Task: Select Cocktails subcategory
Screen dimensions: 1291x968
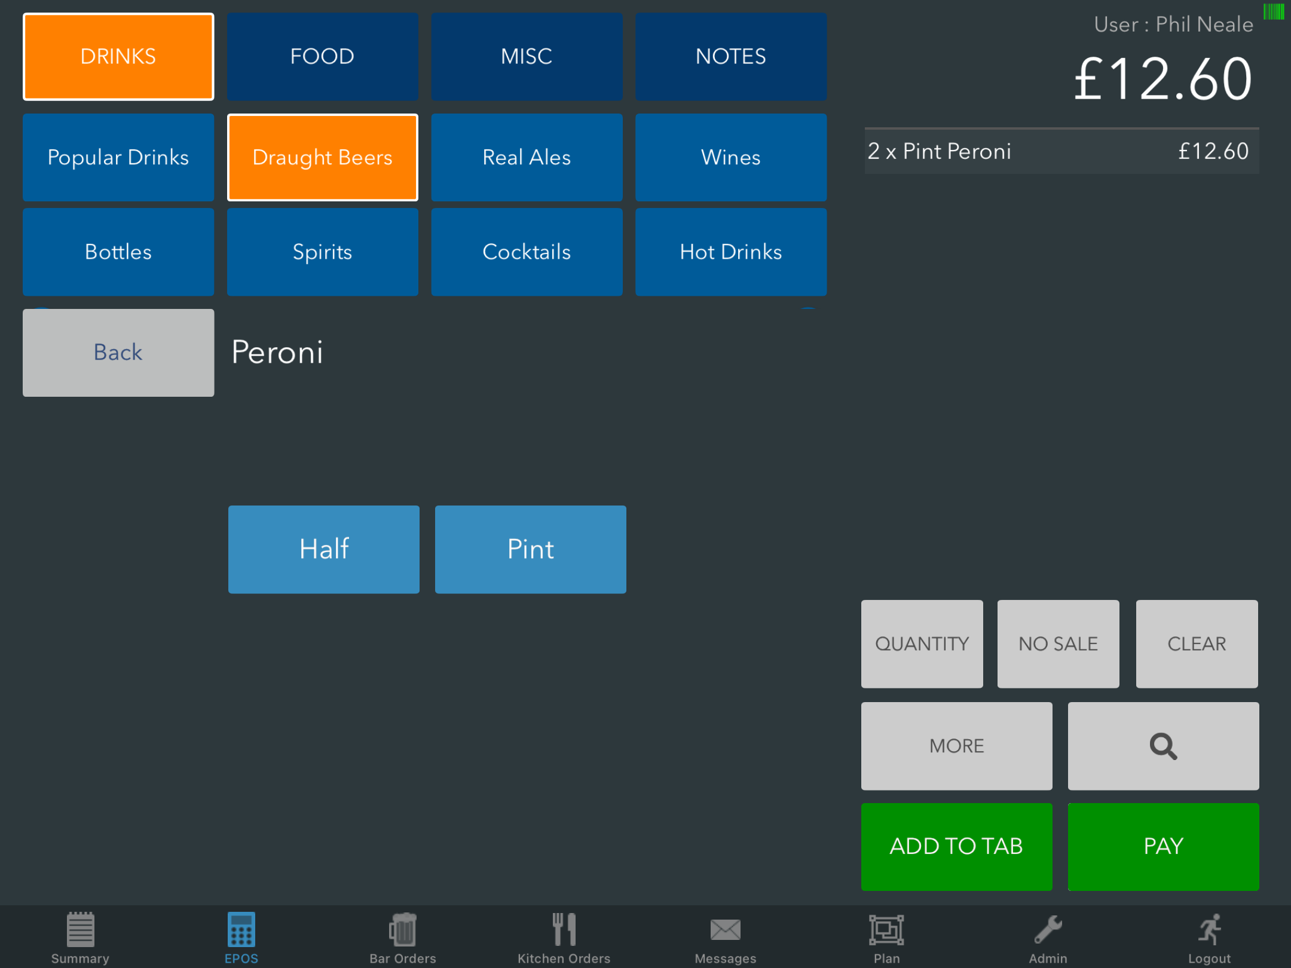Action: pyautogui.click(x=527, y=252)
